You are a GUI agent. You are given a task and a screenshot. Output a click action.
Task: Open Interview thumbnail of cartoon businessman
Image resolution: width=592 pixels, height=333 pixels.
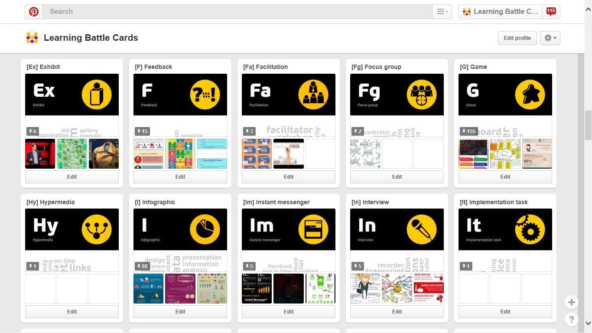(365, 288)
